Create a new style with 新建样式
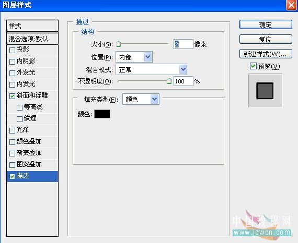298x243 pixels. tap(266, 54)
